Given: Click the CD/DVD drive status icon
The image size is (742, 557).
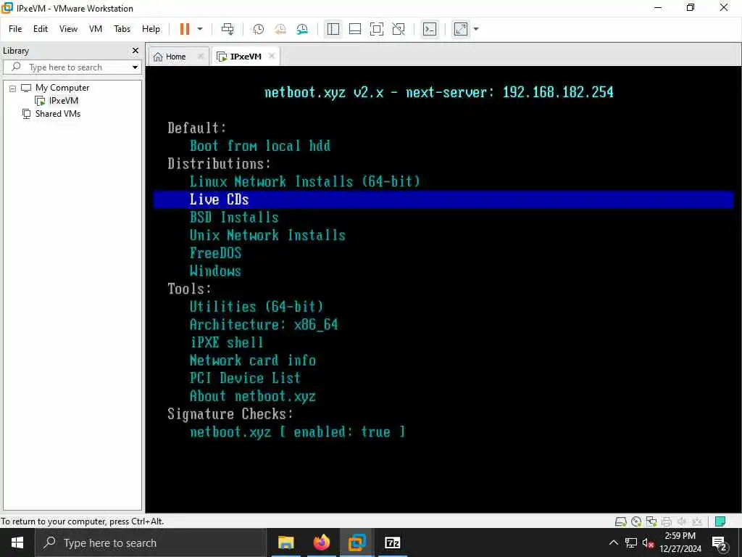Looking at the screenshot, I should coord(636,521).
